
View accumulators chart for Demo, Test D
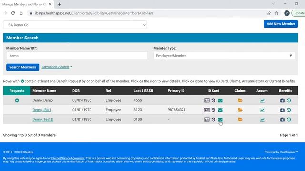(262, 119)
